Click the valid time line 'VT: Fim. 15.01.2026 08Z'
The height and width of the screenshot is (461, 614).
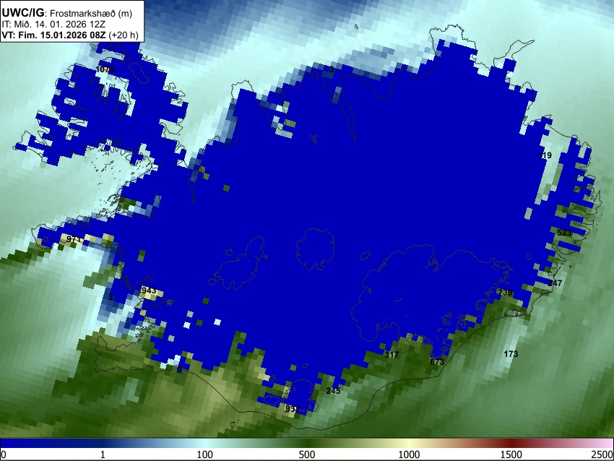pyautogui.click(x=53, y=35)
